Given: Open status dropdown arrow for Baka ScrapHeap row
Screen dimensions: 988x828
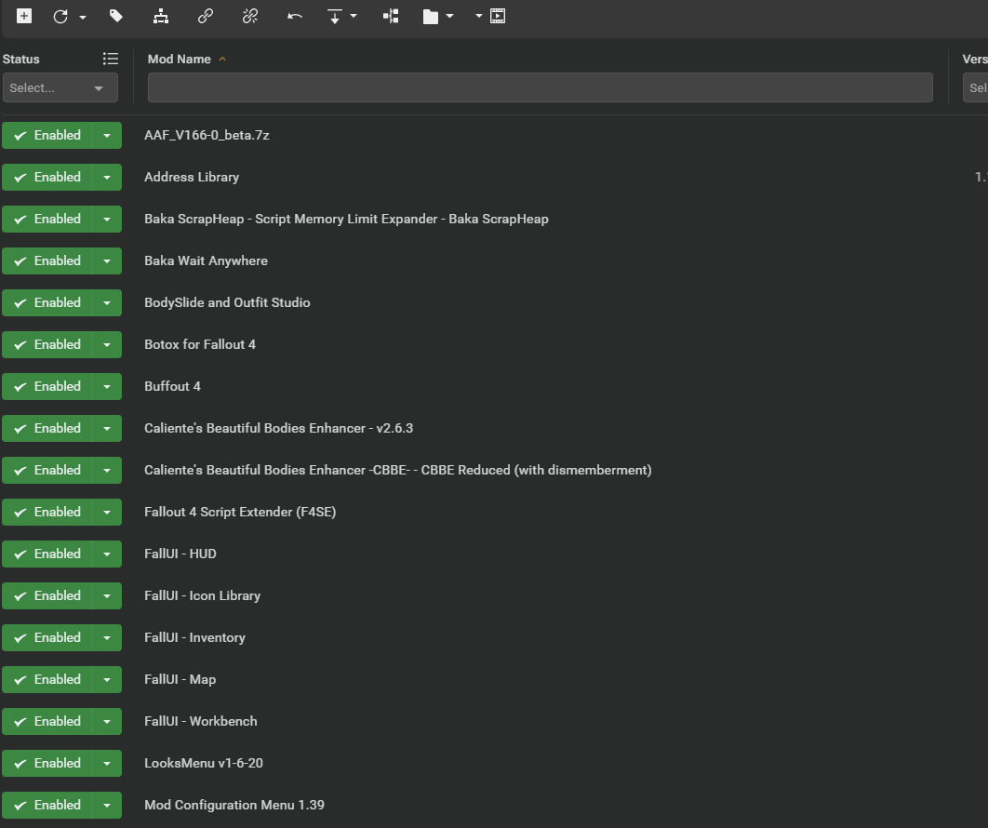Looking at the screenshot, I should pos(107,220).
